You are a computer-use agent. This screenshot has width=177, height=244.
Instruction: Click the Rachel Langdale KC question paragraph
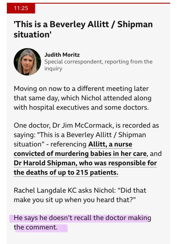(80, 195)
